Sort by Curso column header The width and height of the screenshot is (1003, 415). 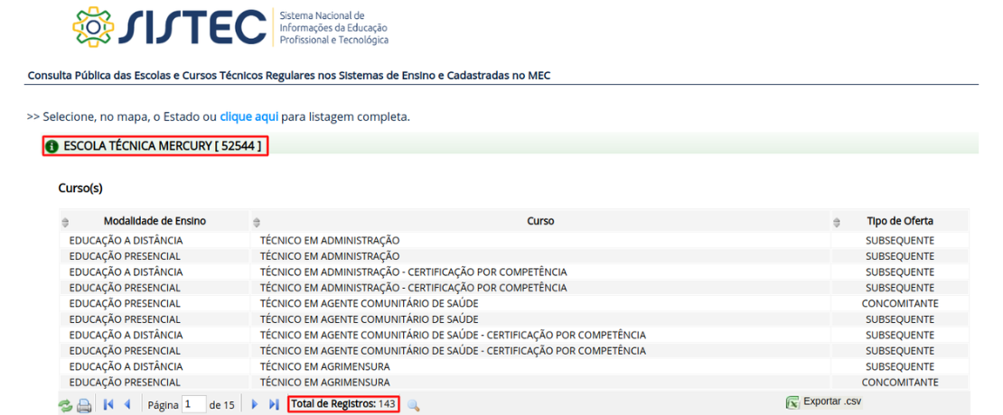pos(540,221)
